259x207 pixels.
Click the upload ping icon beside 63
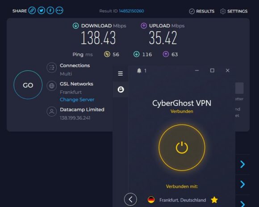click(166, 54)
